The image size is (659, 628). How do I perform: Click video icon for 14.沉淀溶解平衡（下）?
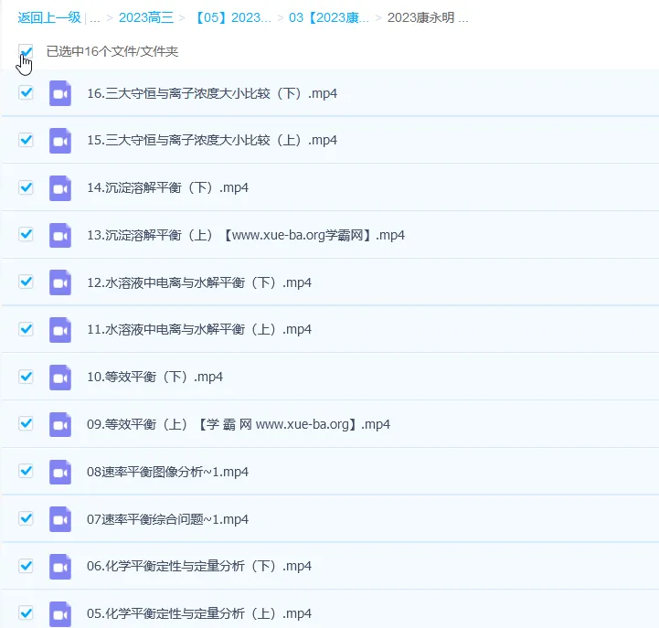60,187
